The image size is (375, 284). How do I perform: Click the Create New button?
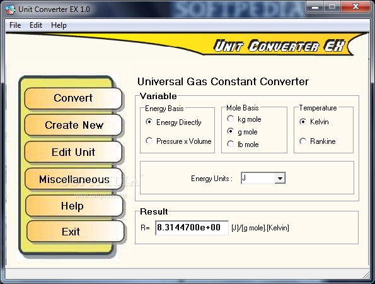tap(74, 125)
